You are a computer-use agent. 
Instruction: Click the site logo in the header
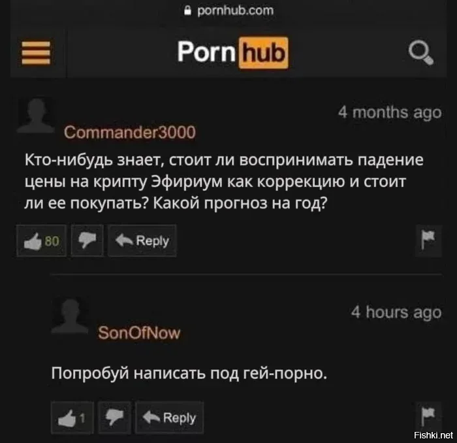pos(233,53)
